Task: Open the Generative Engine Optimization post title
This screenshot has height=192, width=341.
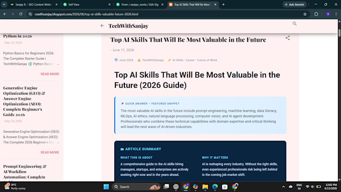Action: click(x=24, y=101)
